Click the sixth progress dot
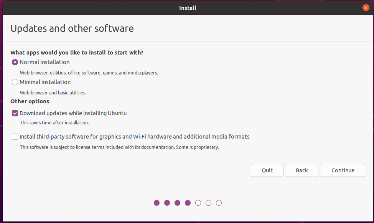 click(208, 203)
